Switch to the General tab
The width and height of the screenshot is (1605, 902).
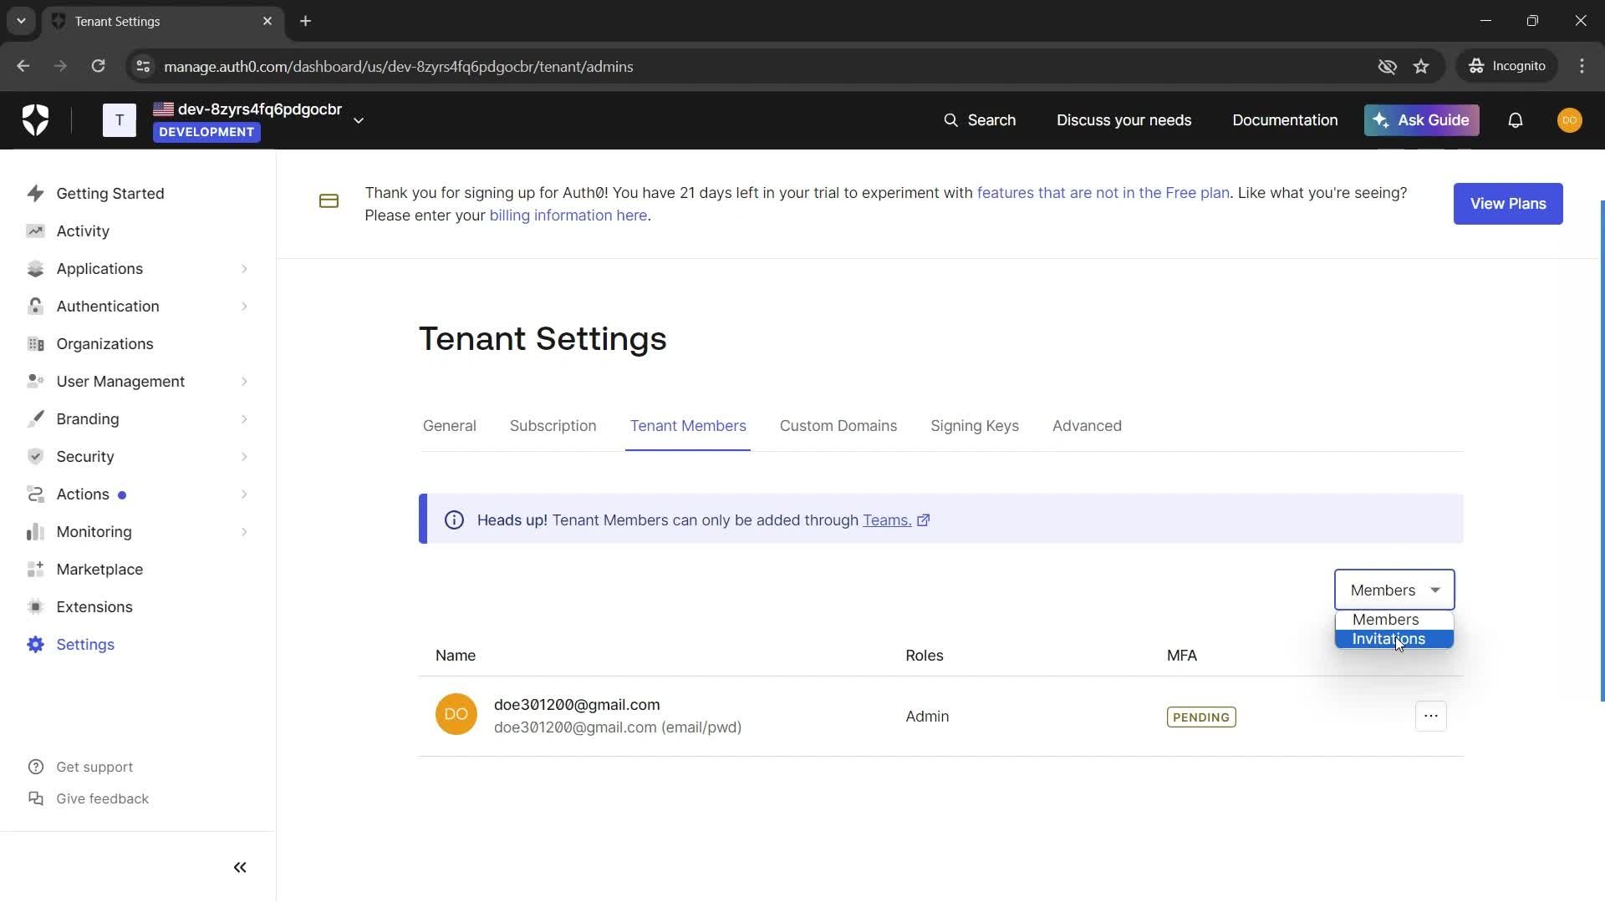tap(449, 426)
